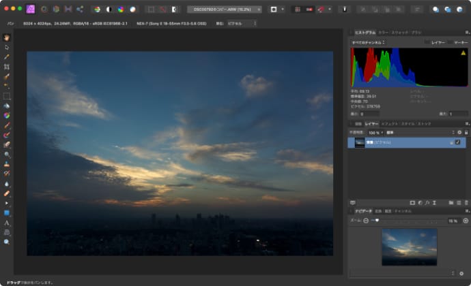The width and height of the screenshot is (471, 286).
Task: Switch to the カラー panel tab
Action: 383,32
